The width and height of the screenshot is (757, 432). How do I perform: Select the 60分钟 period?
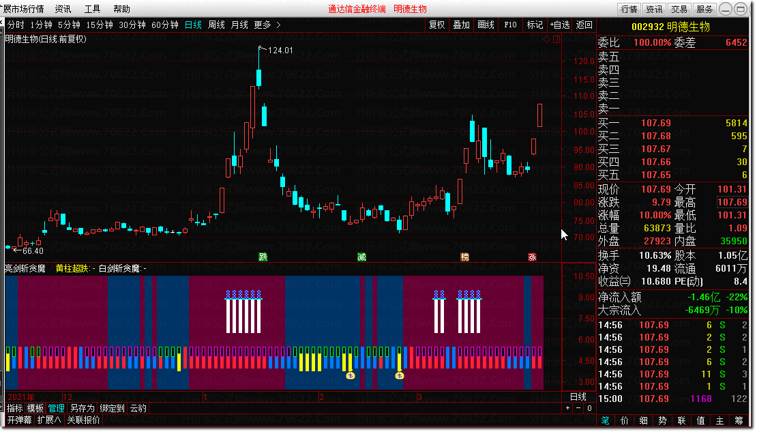pyautogui.click(x=165, y=25)
